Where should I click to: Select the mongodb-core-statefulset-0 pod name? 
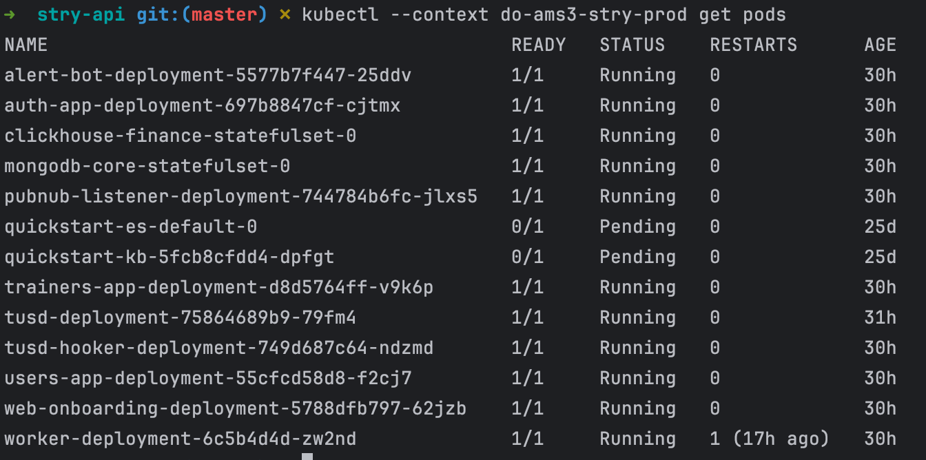(147, 166)
